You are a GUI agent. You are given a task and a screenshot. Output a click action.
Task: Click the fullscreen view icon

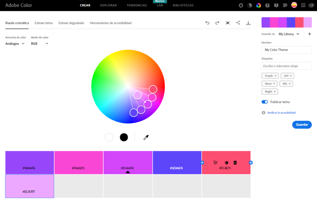228,23
